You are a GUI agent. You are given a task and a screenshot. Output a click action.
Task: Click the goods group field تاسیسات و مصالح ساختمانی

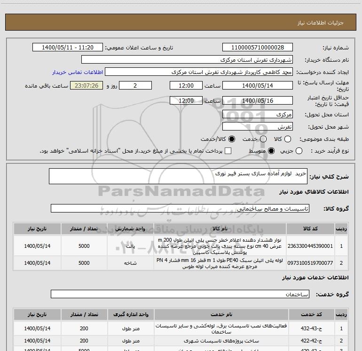coord(180,208)
